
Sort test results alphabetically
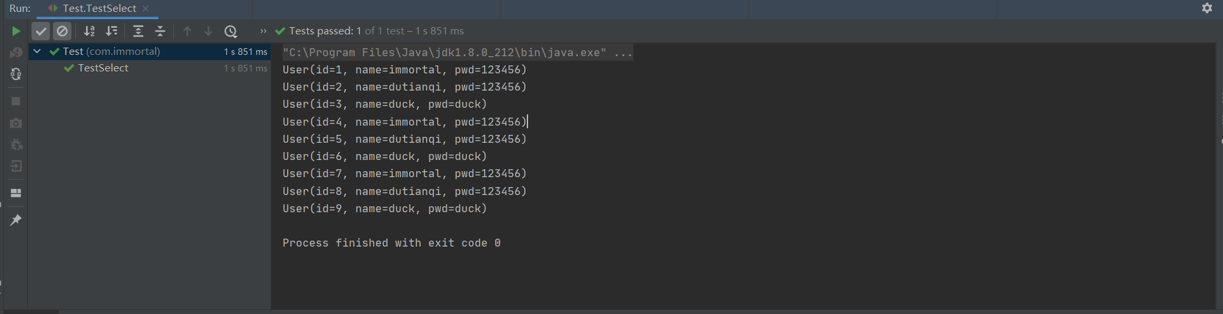coord(89,31)
